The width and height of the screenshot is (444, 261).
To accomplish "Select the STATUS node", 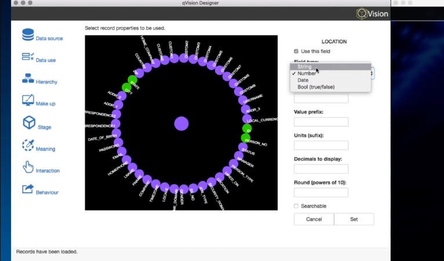I will (x=243, y=147).
